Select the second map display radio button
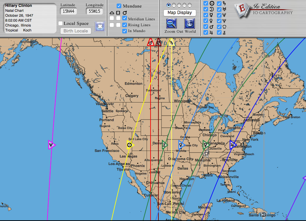 [174, 5]
